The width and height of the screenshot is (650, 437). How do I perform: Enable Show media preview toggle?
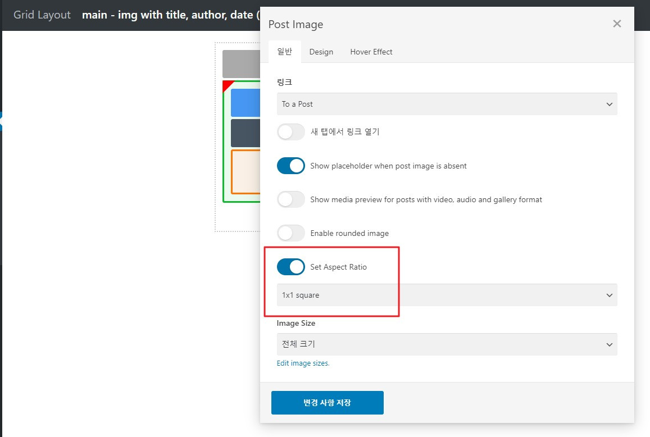pos(290,199)
